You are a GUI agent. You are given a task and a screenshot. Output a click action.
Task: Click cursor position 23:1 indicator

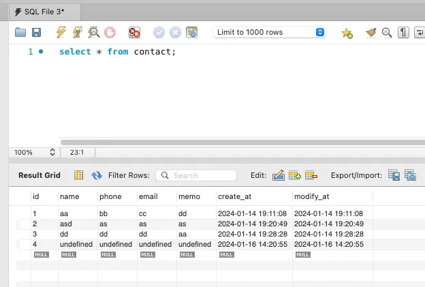pos(77,153)
